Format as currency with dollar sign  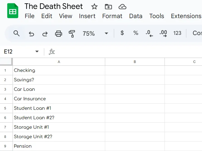pos(122,33)
